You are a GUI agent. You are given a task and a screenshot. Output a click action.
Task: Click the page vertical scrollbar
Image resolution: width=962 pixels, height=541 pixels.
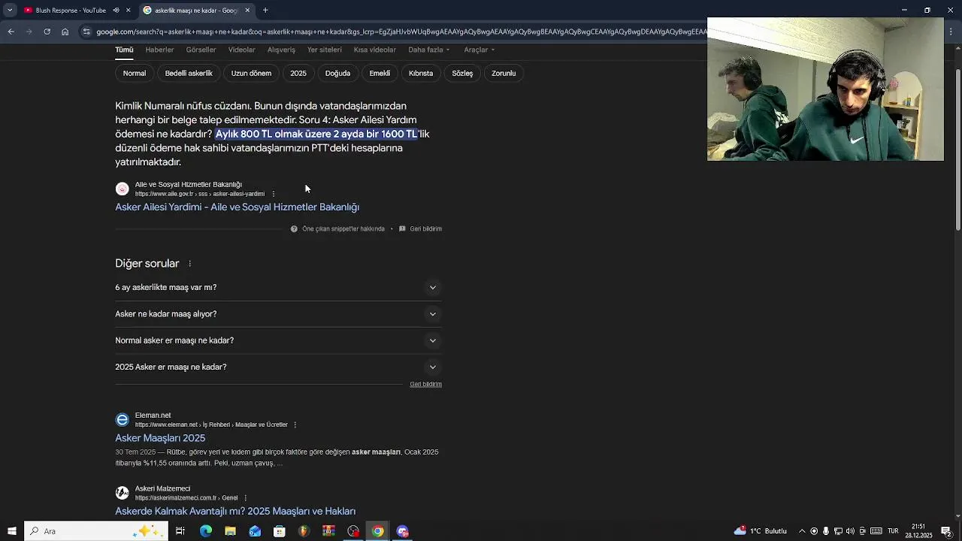(x=957, y=150)
